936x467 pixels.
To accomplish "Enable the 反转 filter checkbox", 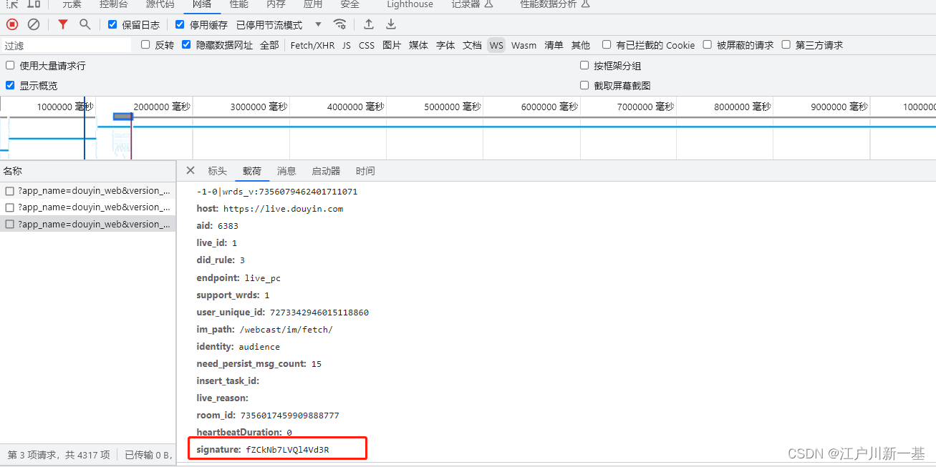I will [146, 44].
